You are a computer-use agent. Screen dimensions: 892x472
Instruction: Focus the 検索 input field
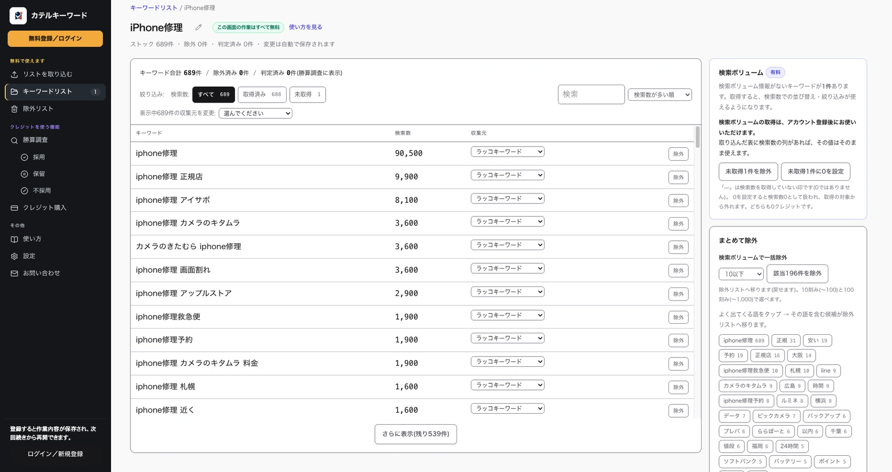click(x=591, y=95)
